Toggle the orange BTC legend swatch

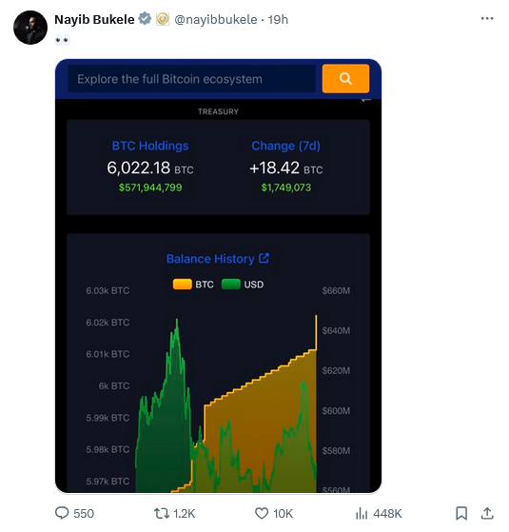pyautogui.click(x=183, y=285)
